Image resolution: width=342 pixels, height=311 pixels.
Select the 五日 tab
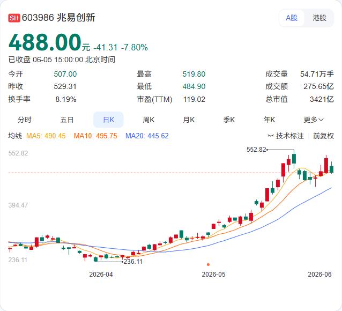click(67, 120)
